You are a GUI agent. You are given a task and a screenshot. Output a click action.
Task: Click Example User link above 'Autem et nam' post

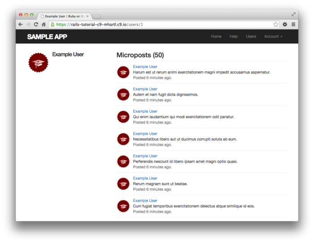point(145,89)
